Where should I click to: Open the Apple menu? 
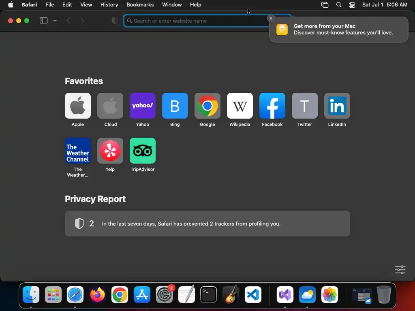pos(11,4)
